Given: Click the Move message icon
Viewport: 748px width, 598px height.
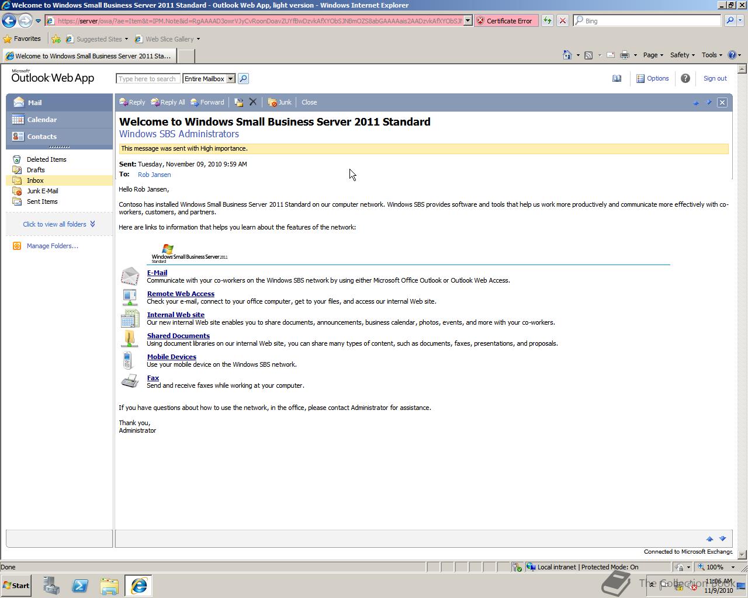Looking at the screenshot, I should [x=238, y=102].
